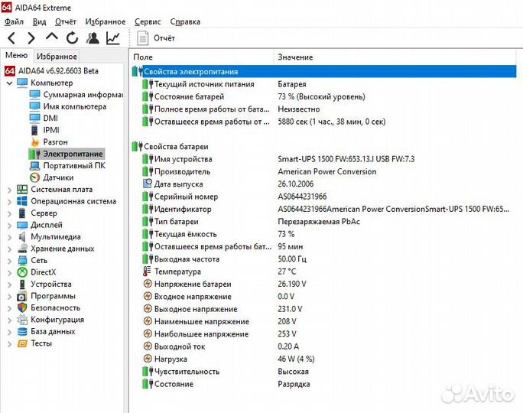Expand the Операционная система node

10,202
